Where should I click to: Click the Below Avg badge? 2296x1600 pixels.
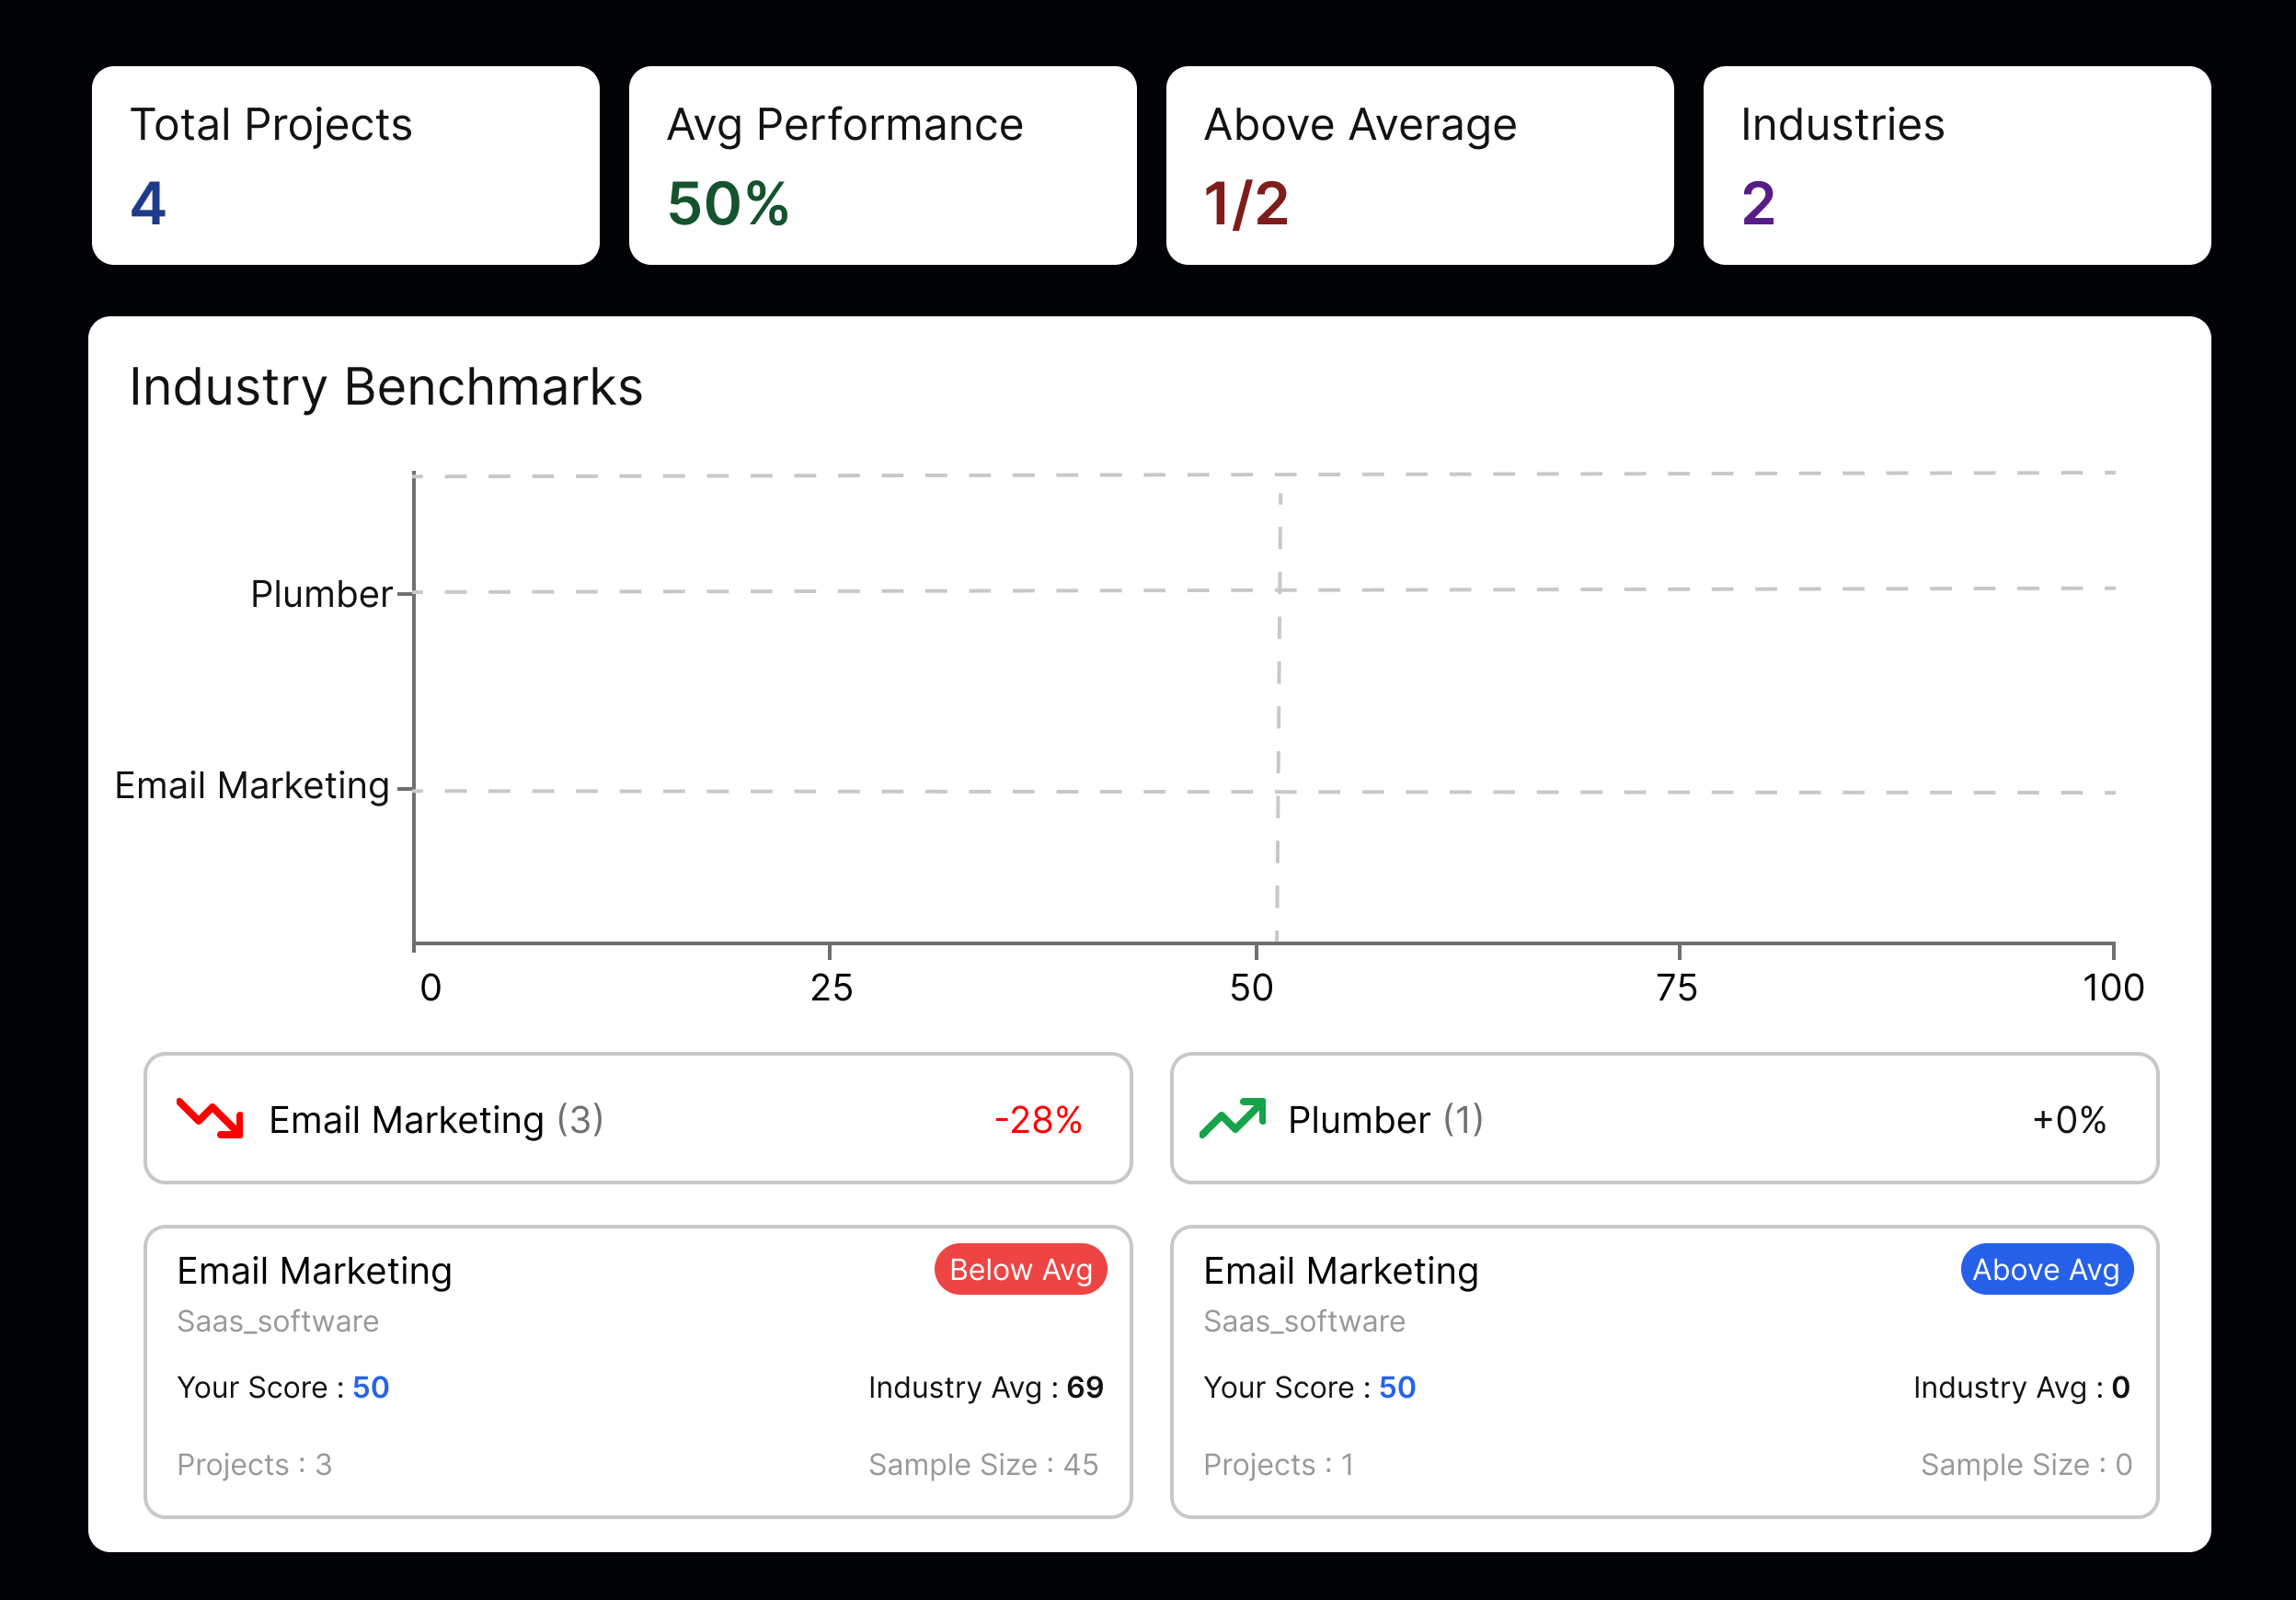tap(1020, 1269)
